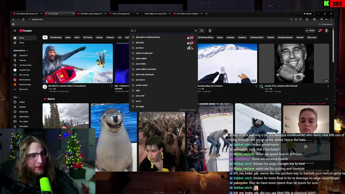Open the Sea lion core short
345x194 pixels.
[x=114, y=137]
